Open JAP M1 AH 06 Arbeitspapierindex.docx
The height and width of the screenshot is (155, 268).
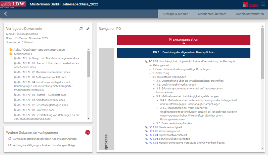click(x=40, y=100)
